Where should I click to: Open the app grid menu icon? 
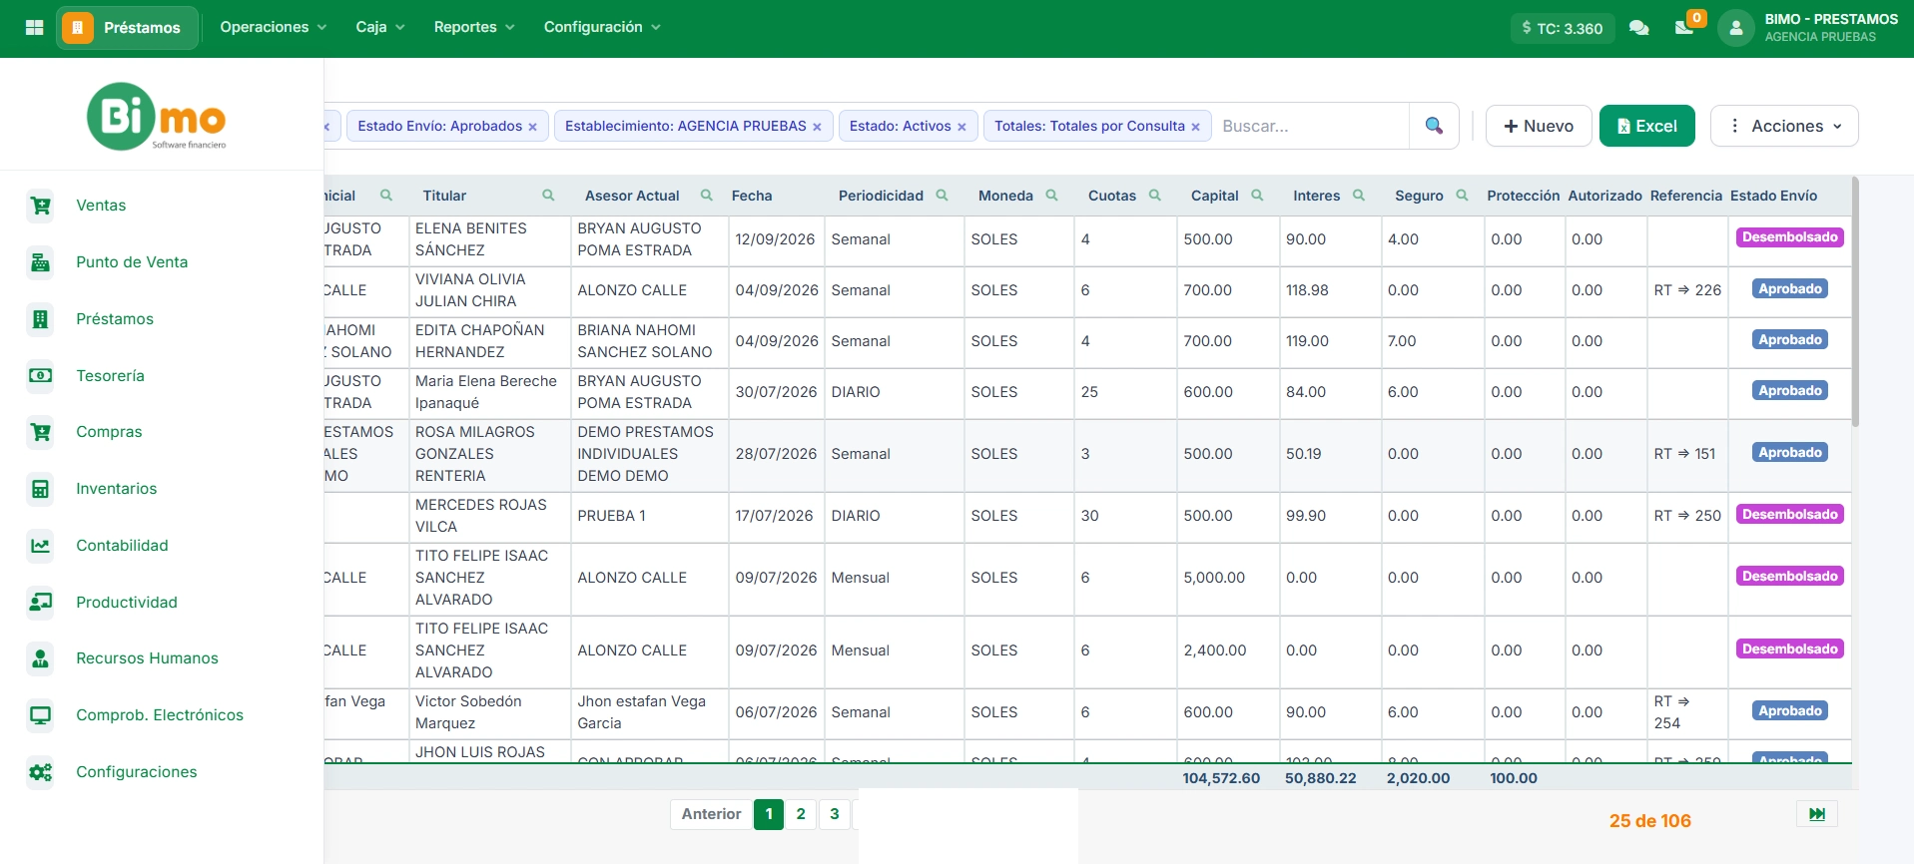tap(34, 28)
